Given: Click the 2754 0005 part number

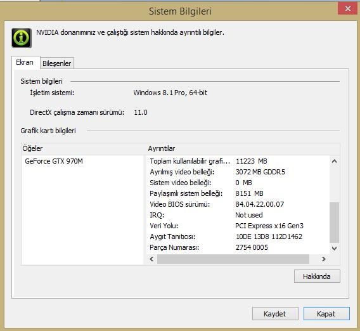Looking at the screenshot, I should tap(252, 248).
